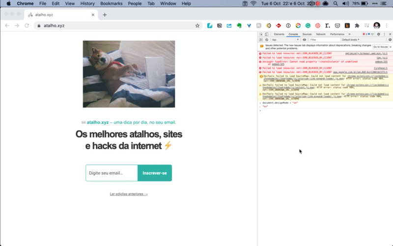393x246 pixels.
Task: Go back to previous page
Action: coord(7,26)
